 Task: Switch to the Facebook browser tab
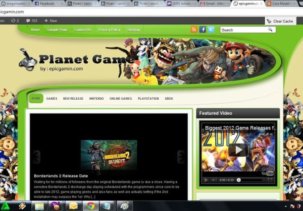[x=48, y=4]
